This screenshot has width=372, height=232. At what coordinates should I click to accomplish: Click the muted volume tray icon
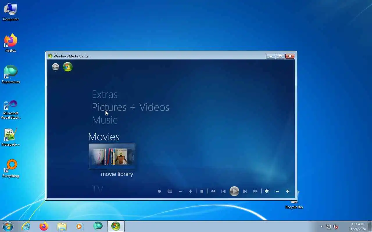pos(336,226)
